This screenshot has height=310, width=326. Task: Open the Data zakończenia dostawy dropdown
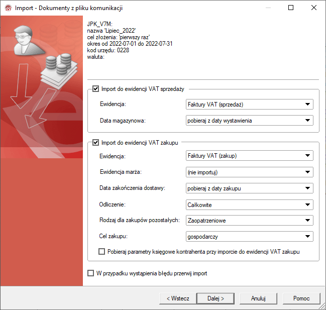[250, 188]
